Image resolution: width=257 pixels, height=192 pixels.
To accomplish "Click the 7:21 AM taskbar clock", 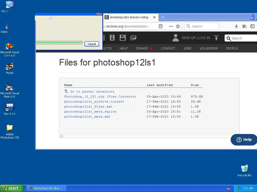I will pyautogui.click(x=248, y=188).
